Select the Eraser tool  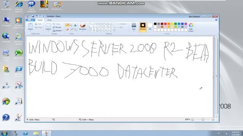pyautogui.click(x=67, y=29)
